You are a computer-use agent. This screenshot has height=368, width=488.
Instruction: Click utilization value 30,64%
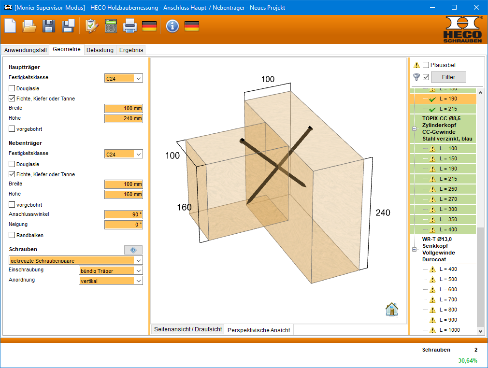[x=467, y=361]
